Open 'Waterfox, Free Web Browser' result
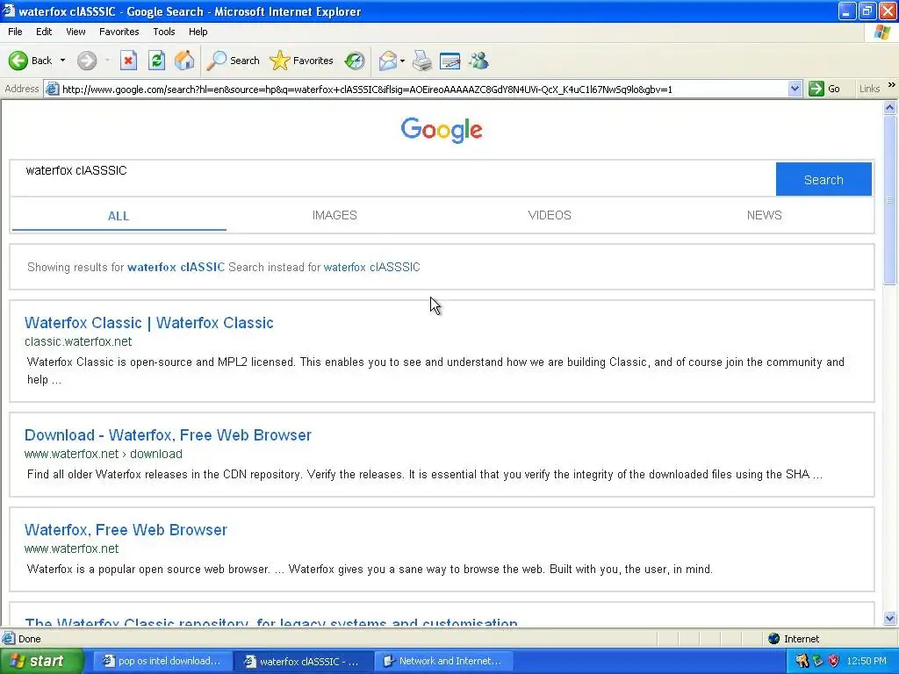 (126, 529)
